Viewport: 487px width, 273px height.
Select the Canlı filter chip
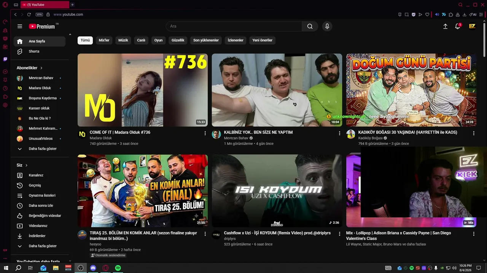[x=141, y=40]
